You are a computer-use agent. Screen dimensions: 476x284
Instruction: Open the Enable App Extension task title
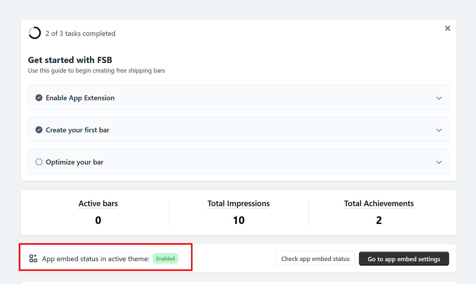click(80, 98)
